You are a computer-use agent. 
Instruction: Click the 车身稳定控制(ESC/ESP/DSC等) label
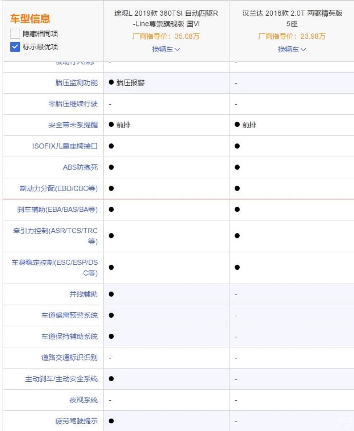54,268
